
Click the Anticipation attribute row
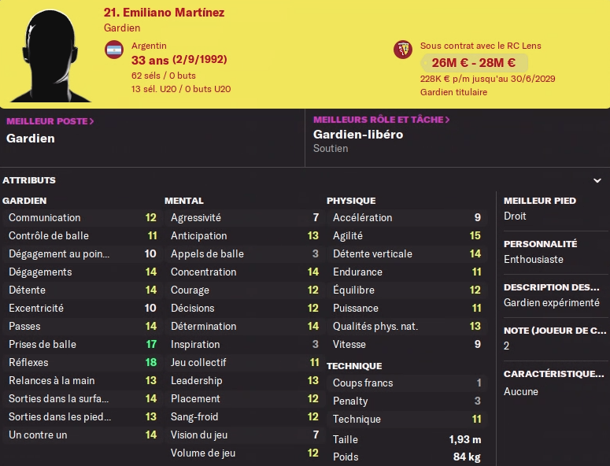244,236
